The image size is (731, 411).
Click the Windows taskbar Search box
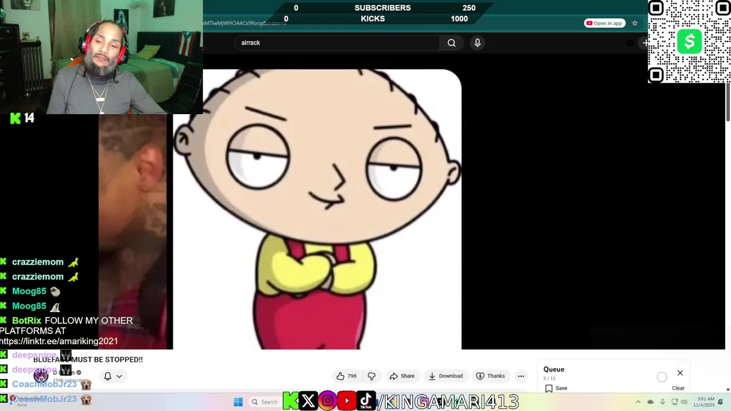266,402
